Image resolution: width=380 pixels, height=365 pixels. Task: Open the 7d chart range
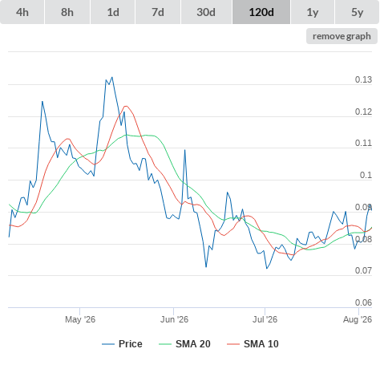tap(158, 12)
